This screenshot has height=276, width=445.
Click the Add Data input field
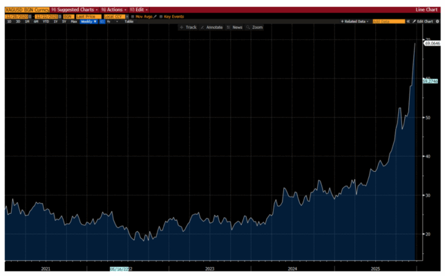[x=387, y=21]
